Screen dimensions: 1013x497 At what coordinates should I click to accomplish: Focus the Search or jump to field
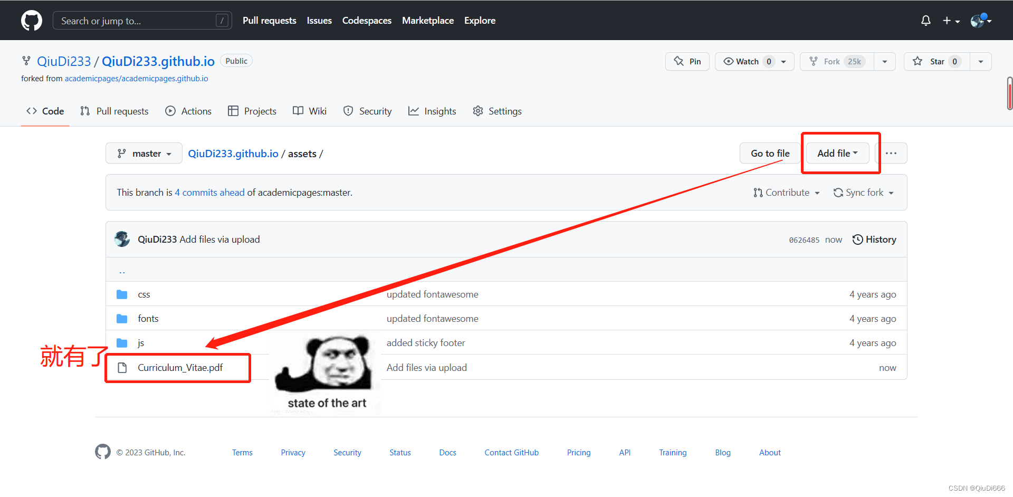coord(142,21)
